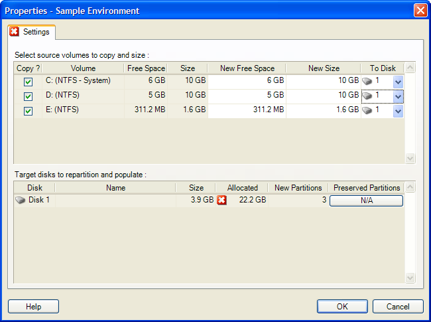Screen dimensions: 431x322
Task: Click the disk icon in C: row To Disk
Action: pyautogui.click(x=367, y=80)
